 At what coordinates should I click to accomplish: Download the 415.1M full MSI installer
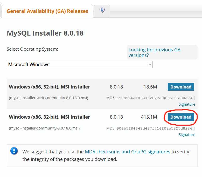click(181, 117)
